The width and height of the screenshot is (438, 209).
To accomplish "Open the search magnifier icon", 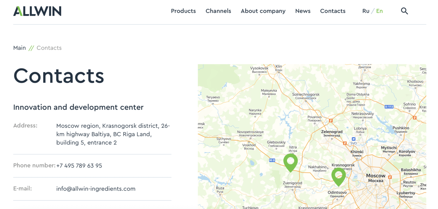I will tap(404, 11).
